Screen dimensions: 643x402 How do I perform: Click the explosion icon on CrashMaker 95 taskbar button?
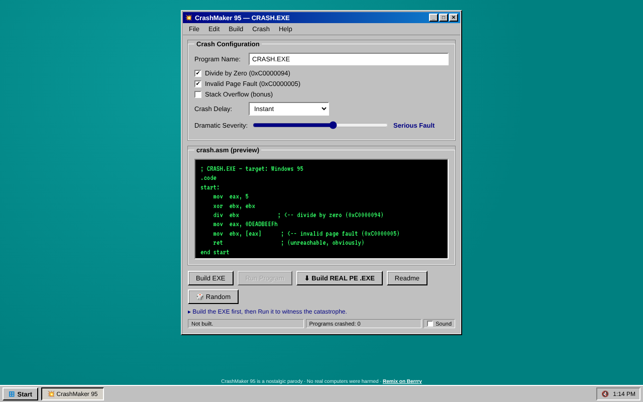51,394
